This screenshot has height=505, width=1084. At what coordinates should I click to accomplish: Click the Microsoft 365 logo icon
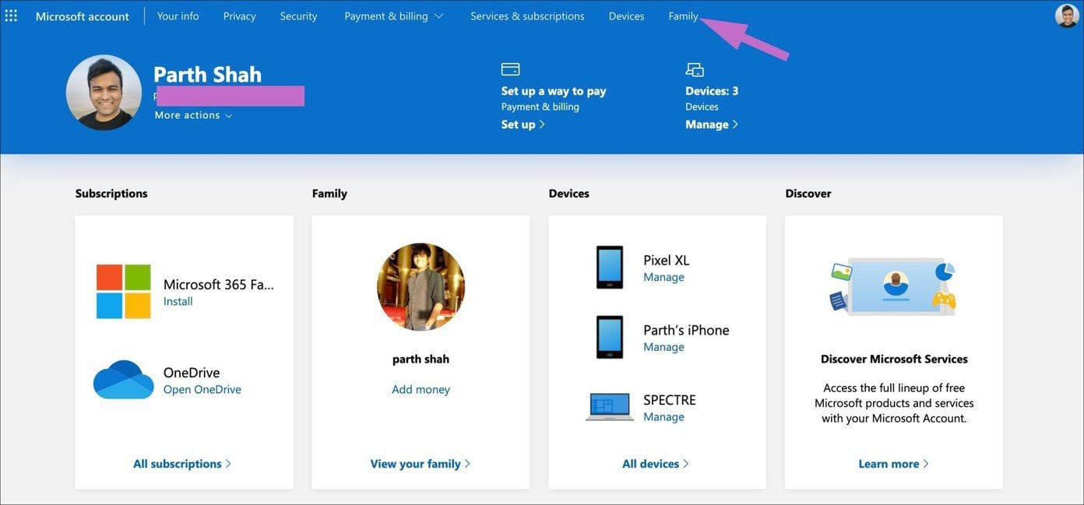coord(124,292)
